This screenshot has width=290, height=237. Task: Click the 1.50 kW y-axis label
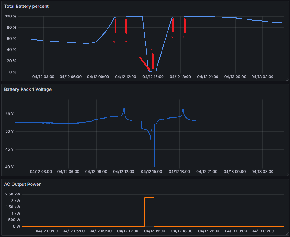tap(13, 207)
